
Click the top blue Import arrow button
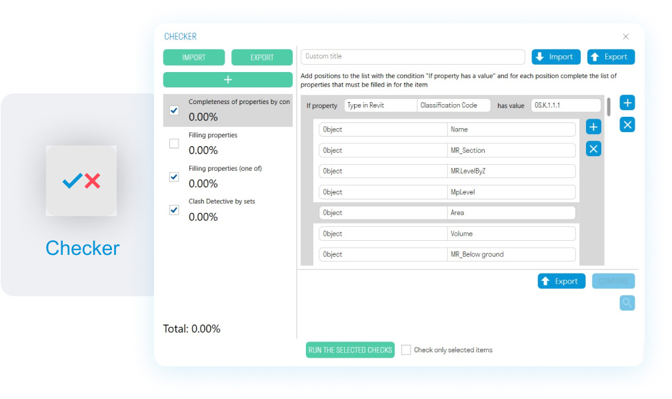[556, 57]
